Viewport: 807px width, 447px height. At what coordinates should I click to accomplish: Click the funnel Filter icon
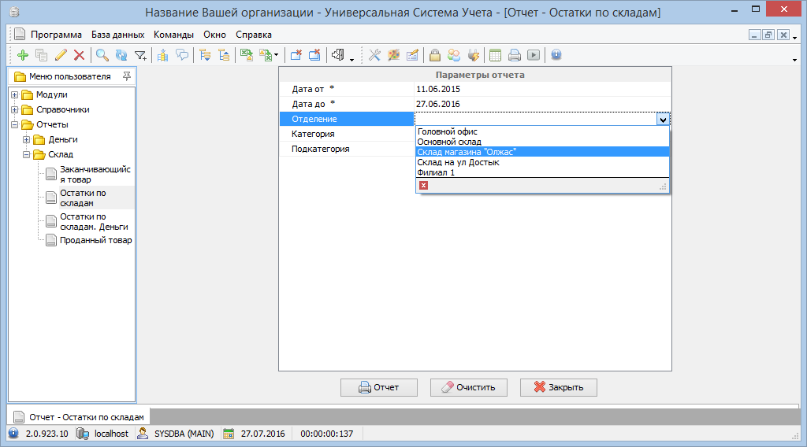(x=140, y=55)
